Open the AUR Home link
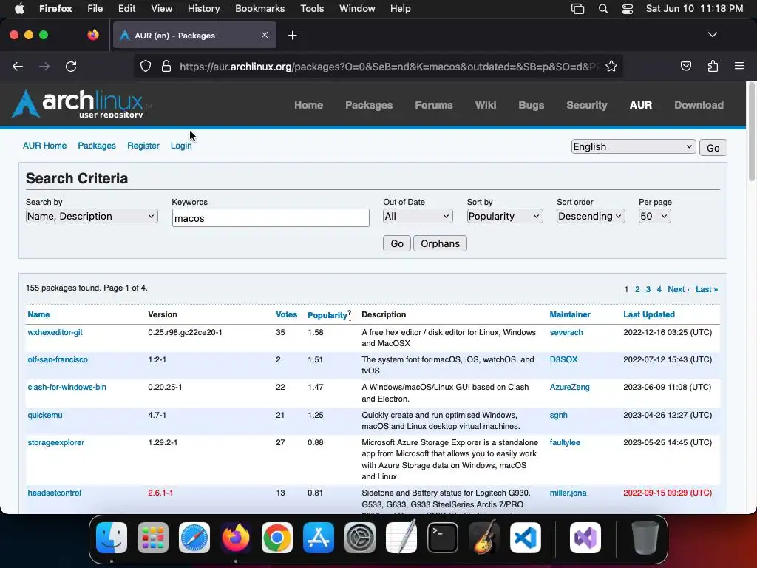The height and width of the screenshot is (568, 757). (44, 146)
